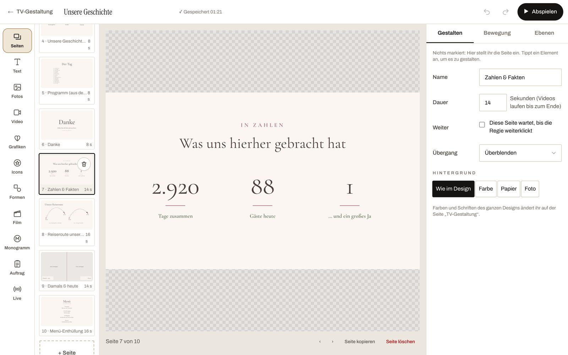Click the Abspielen play button
This screenshot has height=355, width=568.
(540, 12)
